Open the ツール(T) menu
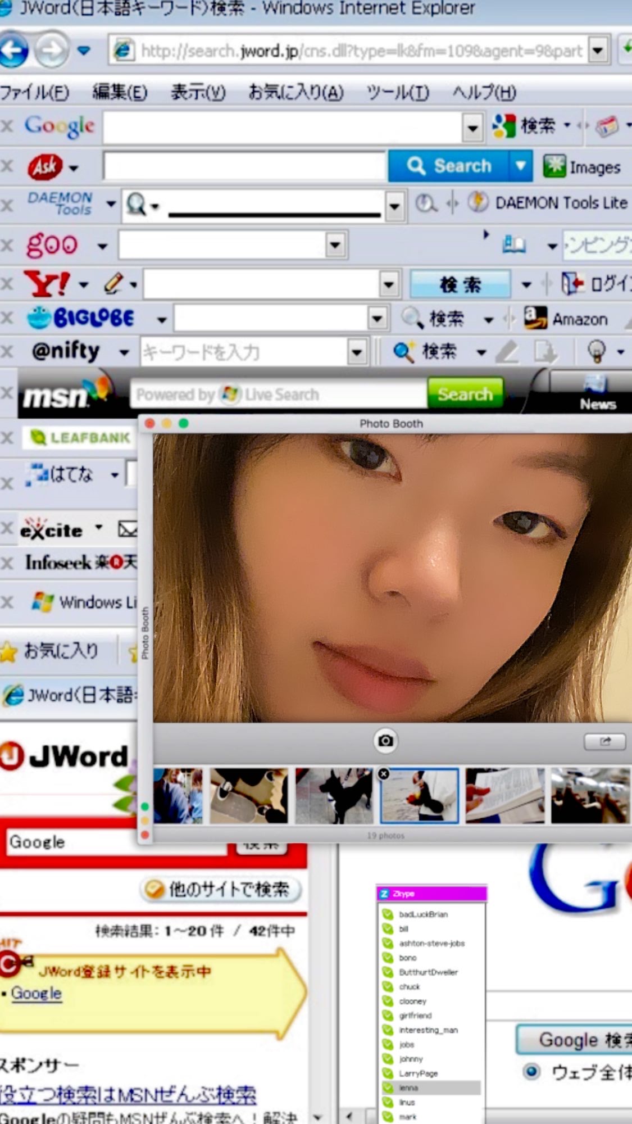Viewport: 632px width, 1124px height. click(397, 92)
